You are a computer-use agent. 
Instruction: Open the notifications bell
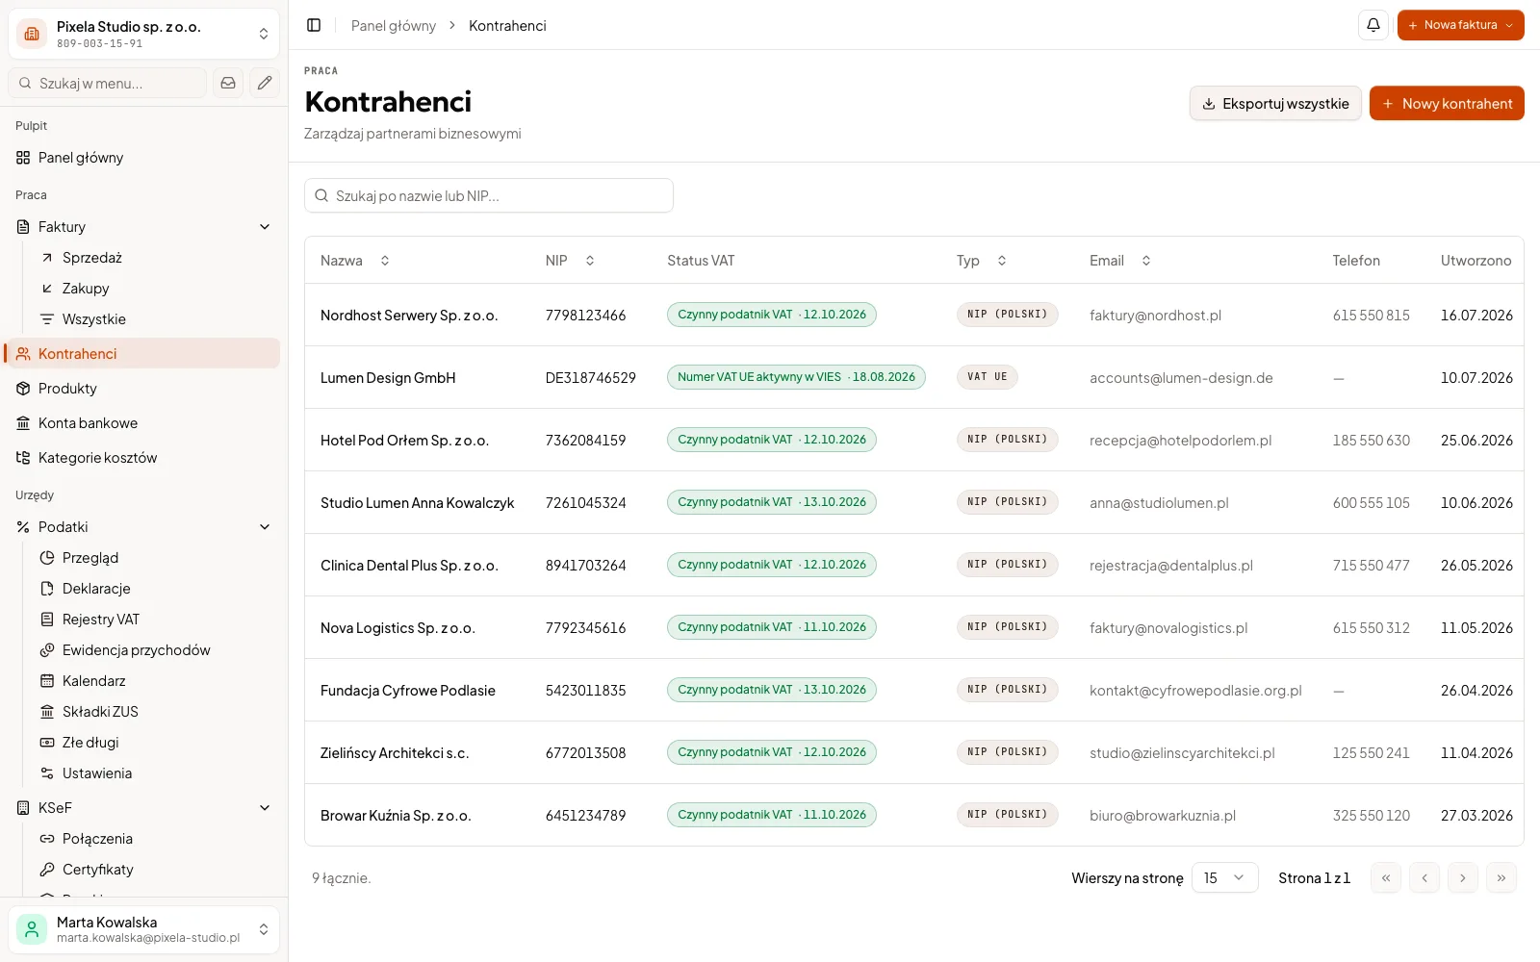(1373, 25)
